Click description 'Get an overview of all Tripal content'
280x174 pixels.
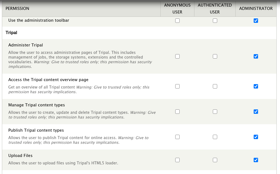(x=79, y=90)
